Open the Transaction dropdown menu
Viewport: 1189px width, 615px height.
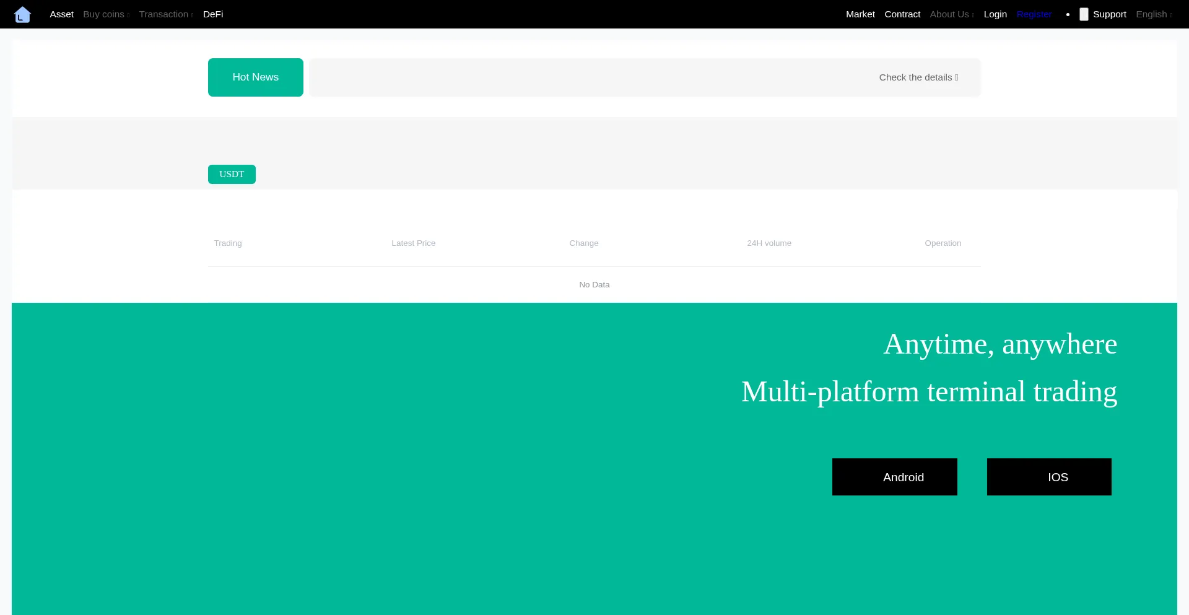pos(165,14)
